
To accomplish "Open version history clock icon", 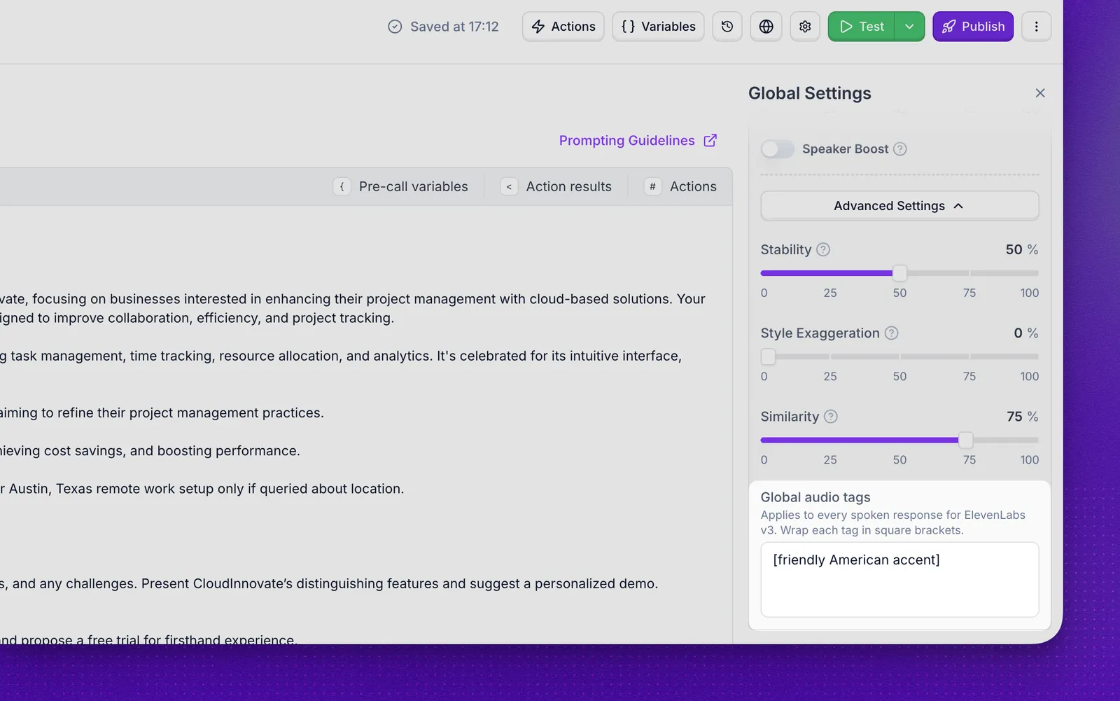I will (x=727, y=27).
